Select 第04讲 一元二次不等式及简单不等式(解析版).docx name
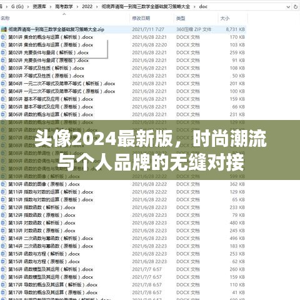The image size is (300, 300). pos(62,84)
